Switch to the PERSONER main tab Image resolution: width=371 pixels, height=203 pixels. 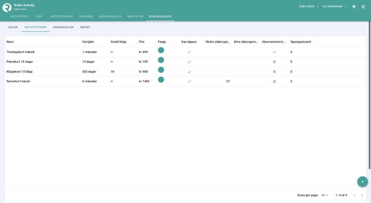tap(86, 17)
